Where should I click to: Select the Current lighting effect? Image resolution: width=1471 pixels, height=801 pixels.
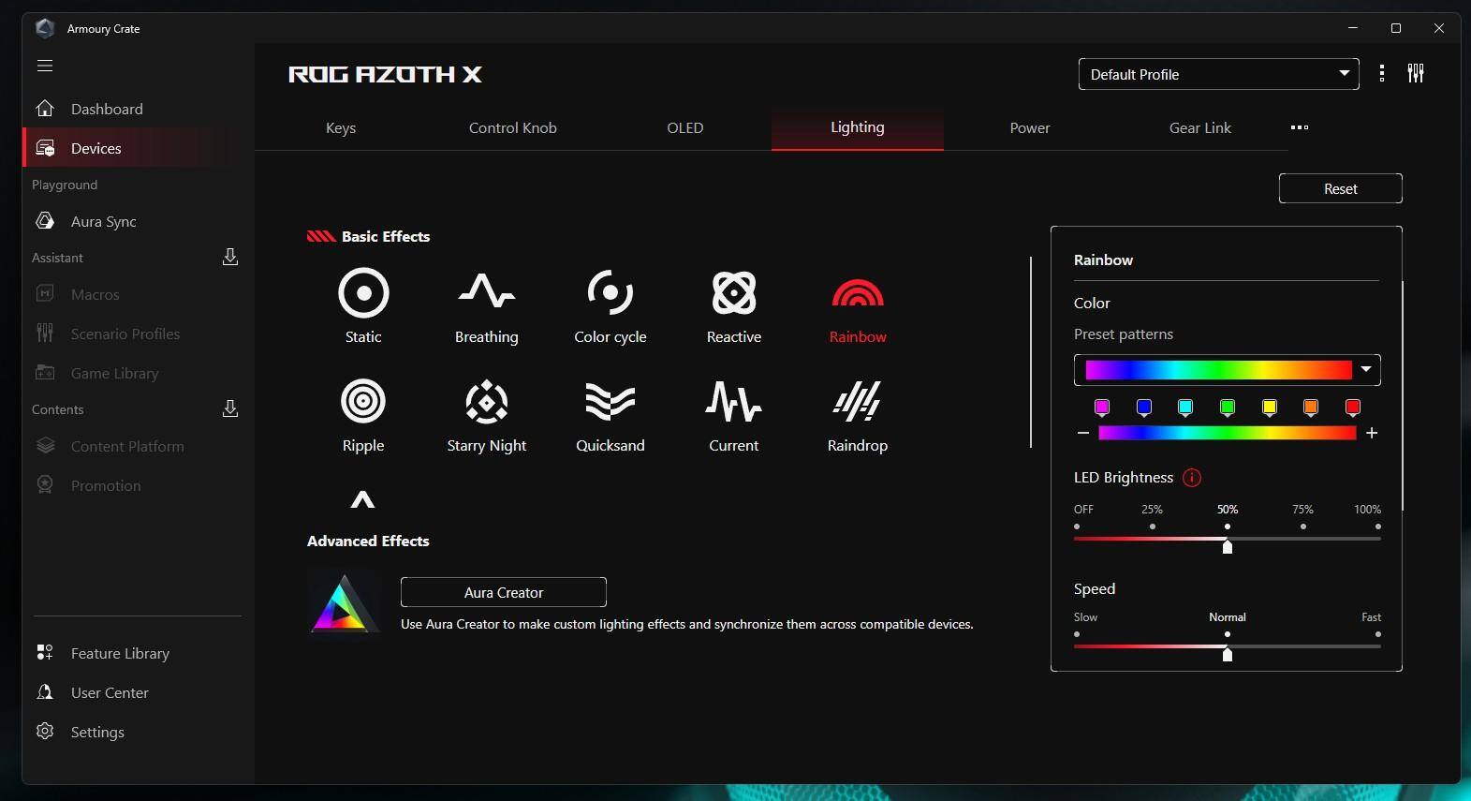point(733,402)
